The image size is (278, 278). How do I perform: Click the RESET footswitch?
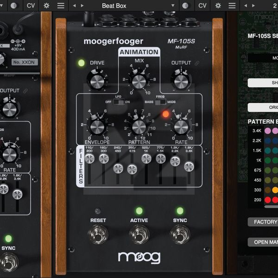[x=98, y=234]
